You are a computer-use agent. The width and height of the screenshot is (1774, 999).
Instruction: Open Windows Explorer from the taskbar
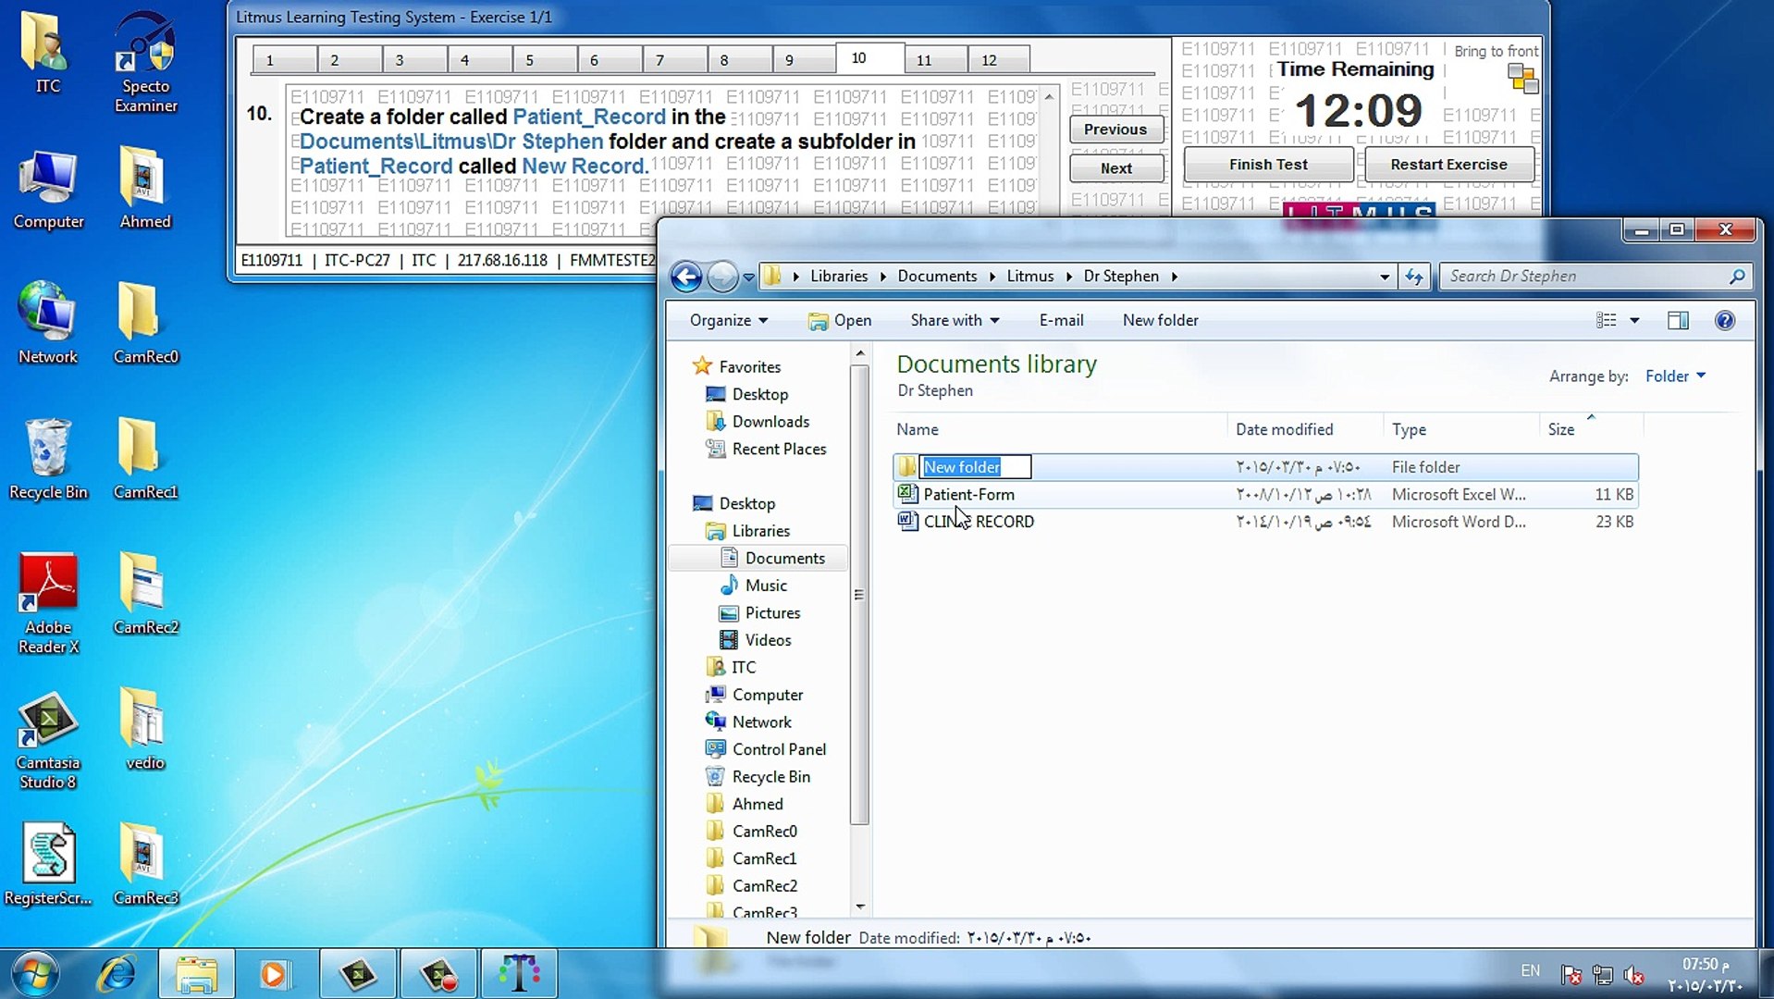197,974
